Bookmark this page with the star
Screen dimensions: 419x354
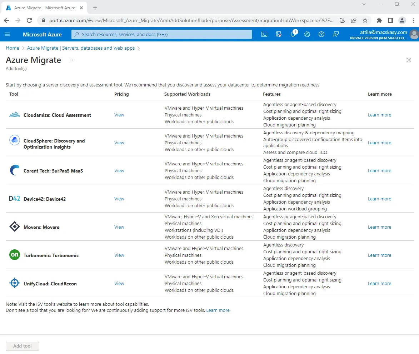click(x=365, y=20)
